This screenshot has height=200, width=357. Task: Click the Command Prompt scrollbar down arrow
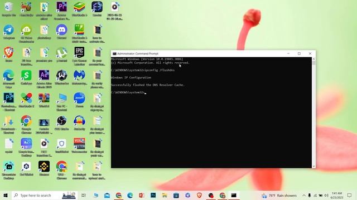click(x=313, y=166)
